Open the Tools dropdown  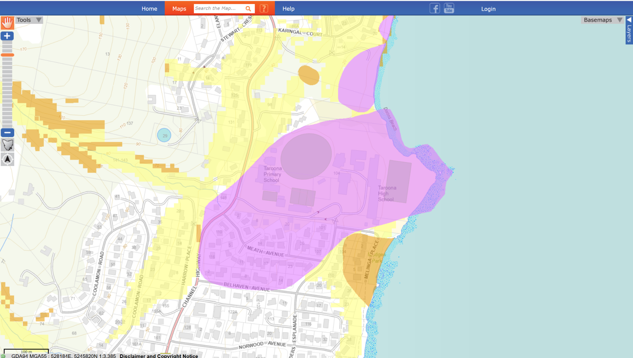pyautogui.click(x=29, y=20)
